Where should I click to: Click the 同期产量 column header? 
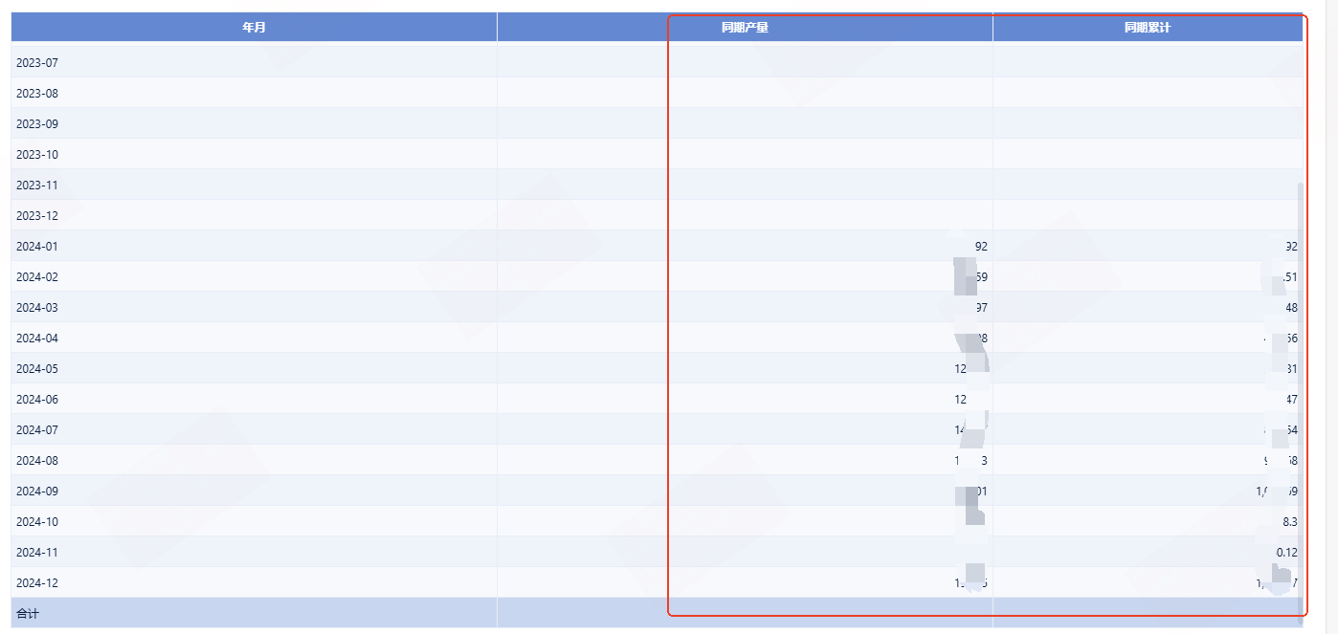(x=745, y=28)
